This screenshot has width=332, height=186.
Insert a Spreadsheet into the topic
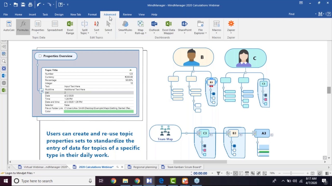pyautogui.click(x=55, y=26)
